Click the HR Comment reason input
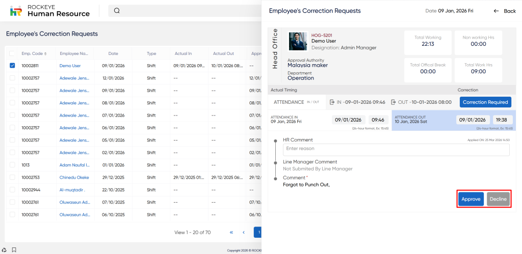Screen dimensions: 522x254 click(x=396, y=149)
